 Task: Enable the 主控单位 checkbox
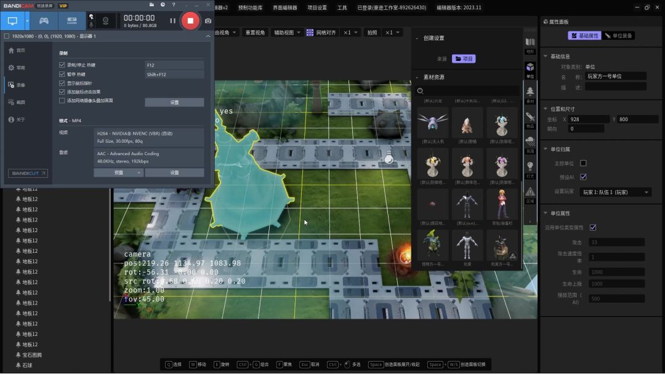click(583, 163)
